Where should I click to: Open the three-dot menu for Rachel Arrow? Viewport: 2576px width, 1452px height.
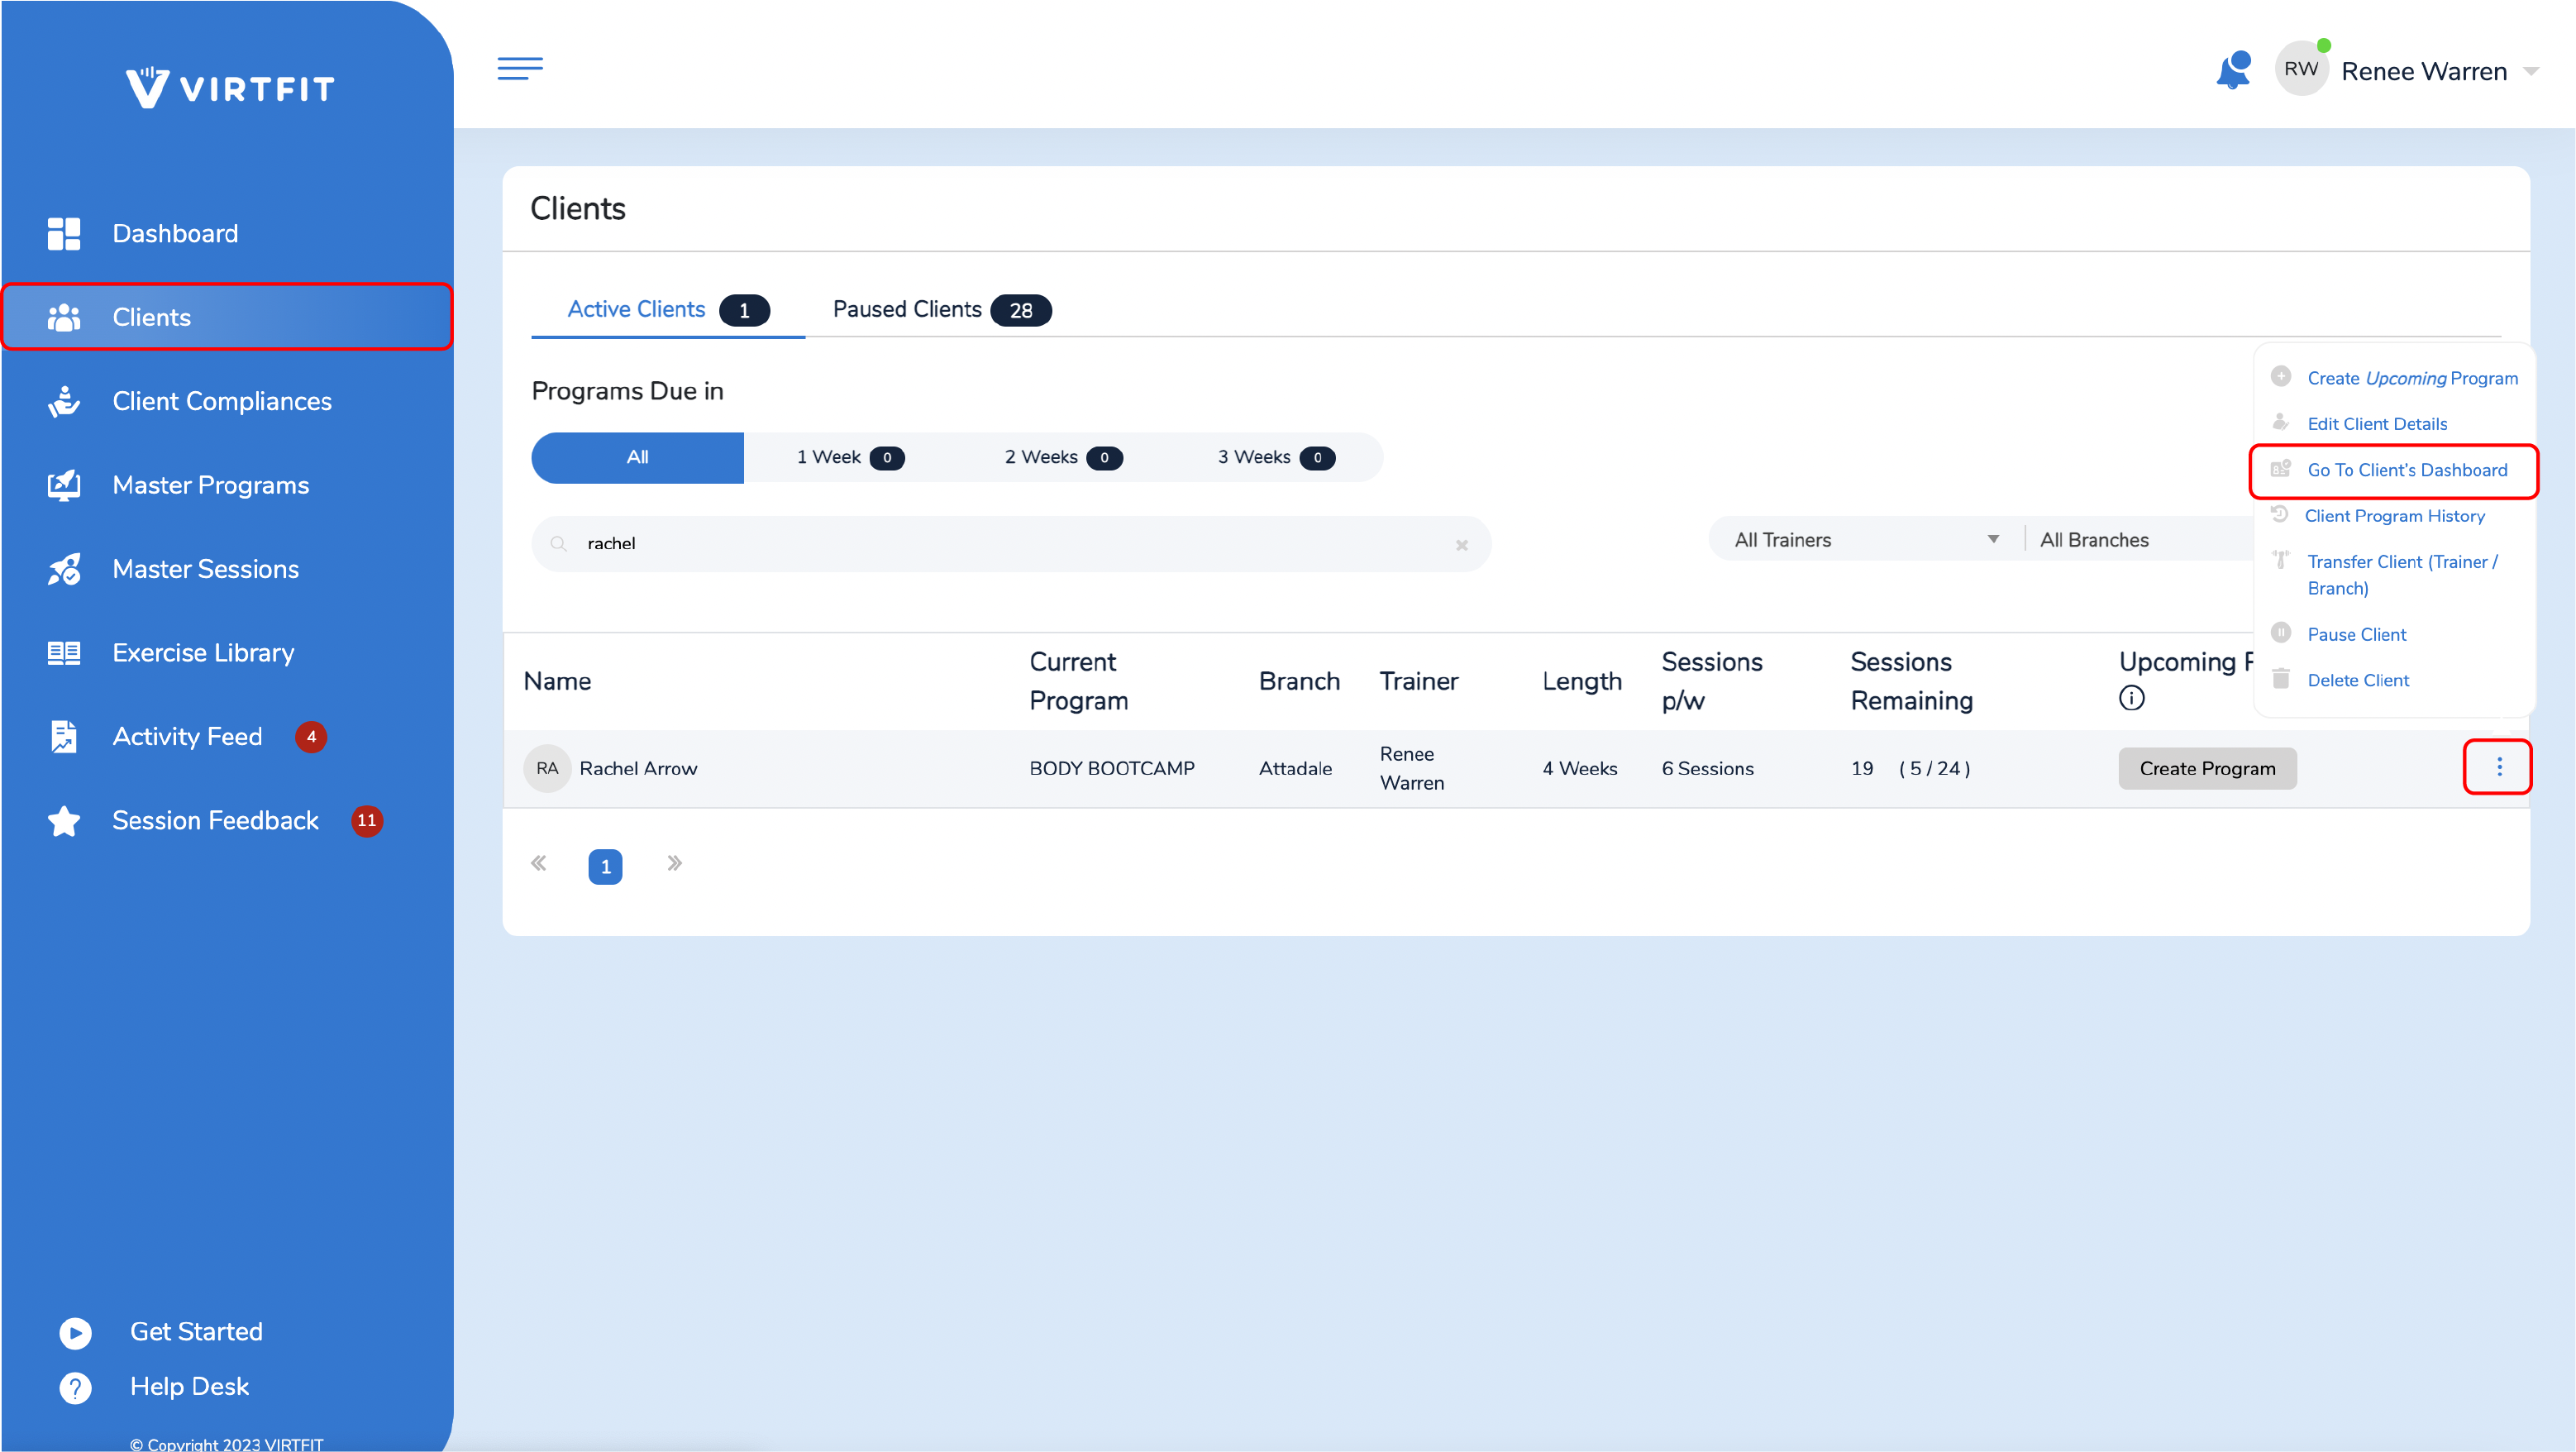[2498, 767]
